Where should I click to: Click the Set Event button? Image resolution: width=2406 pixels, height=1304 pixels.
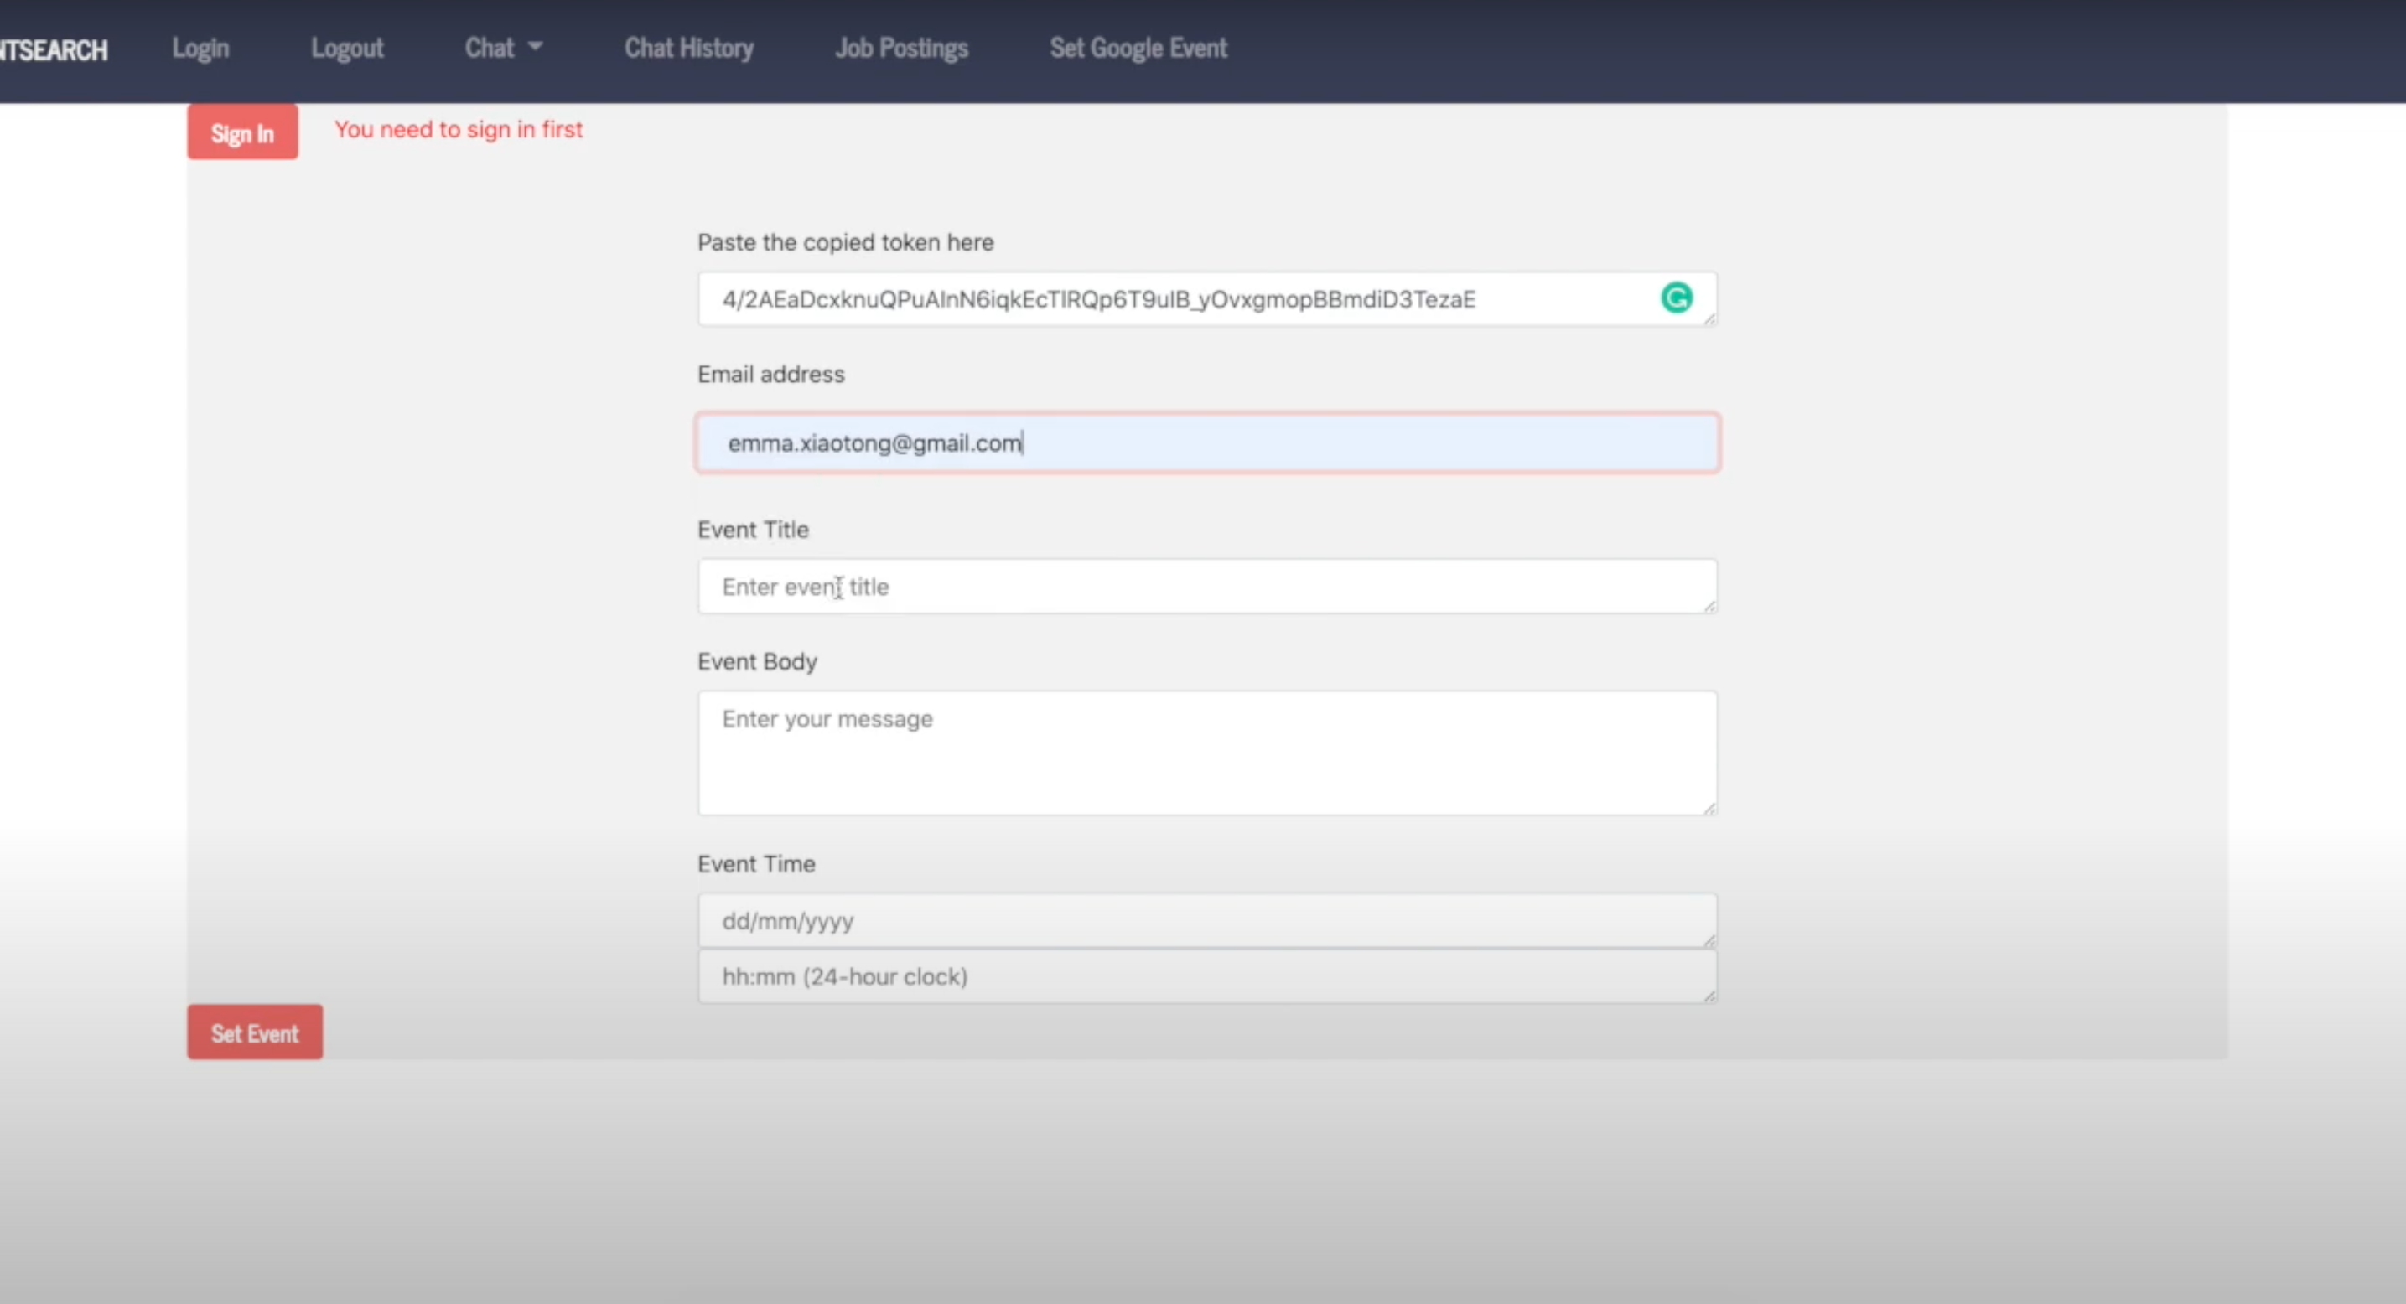[x=254, y=1032]
